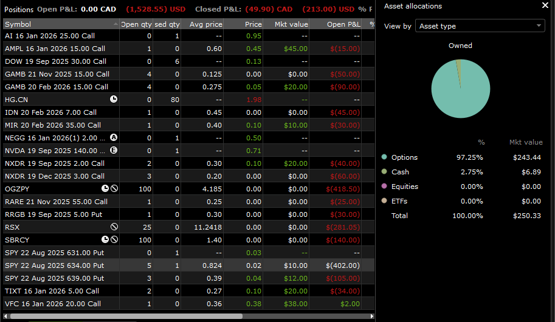The width and height of the screenshot is (555, 322).
Task: Click the $2.00 open P&L value
Action: 350,303
